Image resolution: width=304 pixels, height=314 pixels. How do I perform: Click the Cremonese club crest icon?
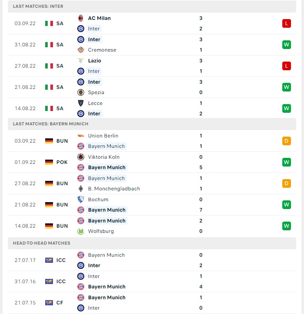coord(81,50)
